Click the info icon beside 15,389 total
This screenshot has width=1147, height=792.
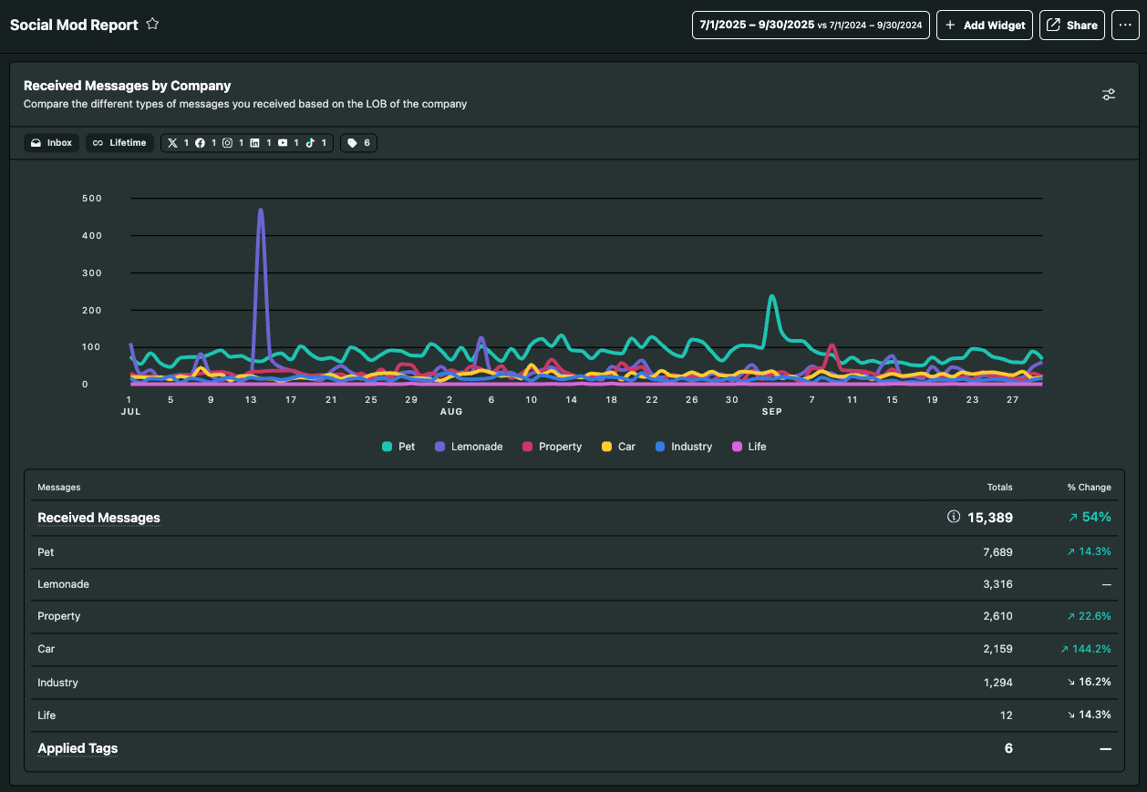click(x=954, y=517)
